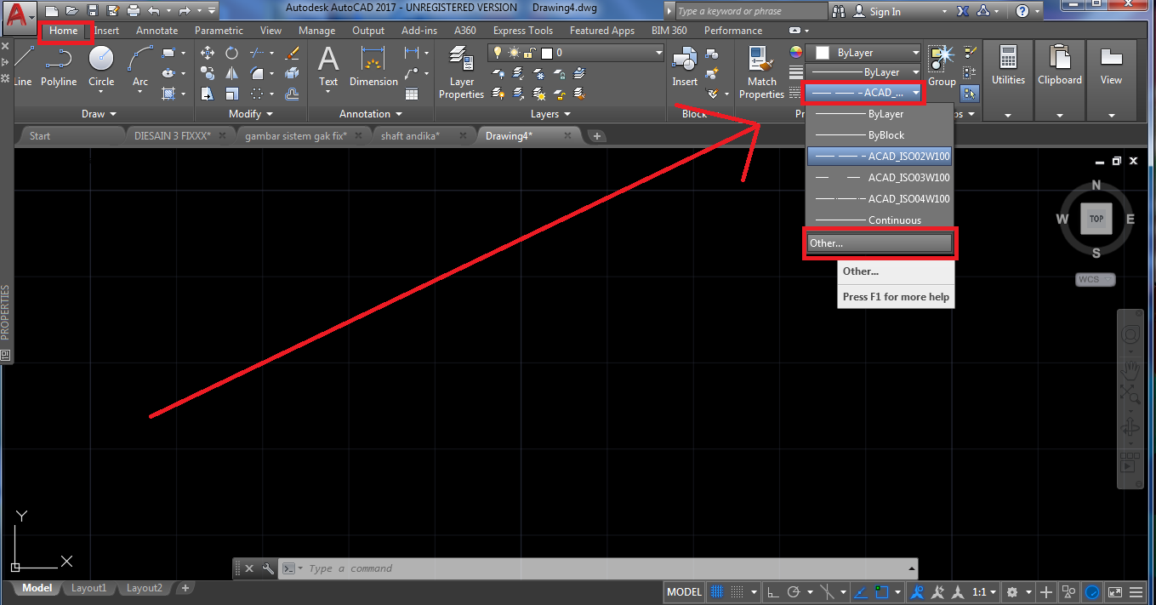Screen dimensions: 1156x605
Task: Toggle object snap tracking in status bar
Action: click(x=862, y=592)
